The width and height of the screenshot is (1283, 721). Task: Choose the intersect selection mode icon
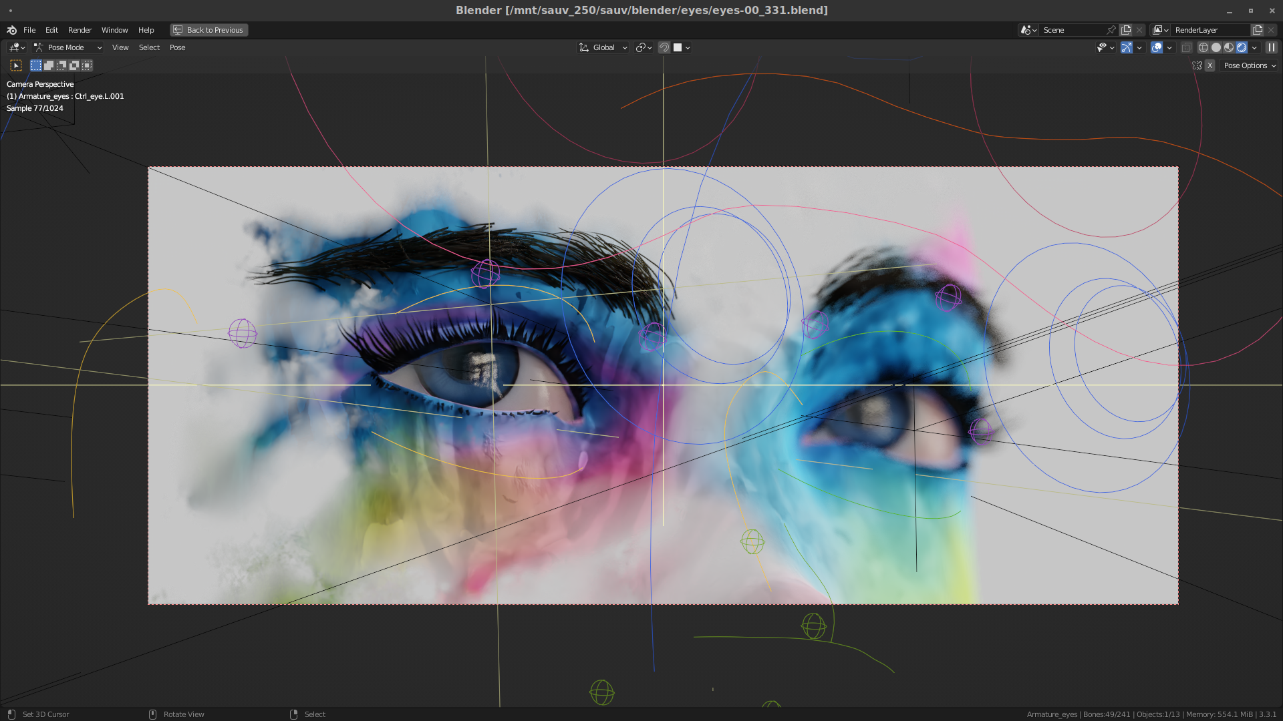click(87, 65)
